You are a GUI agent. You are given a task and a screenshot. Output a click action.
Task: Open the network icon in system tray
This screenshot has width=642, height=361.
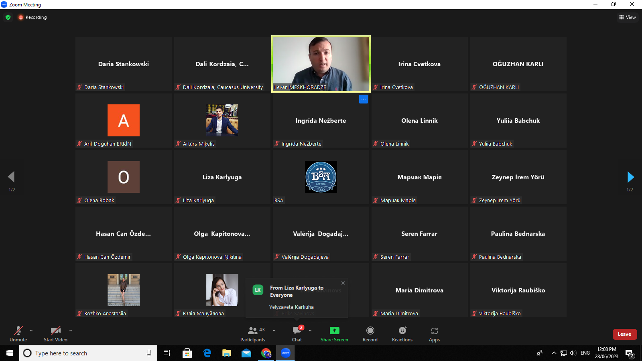coord(564,353)
